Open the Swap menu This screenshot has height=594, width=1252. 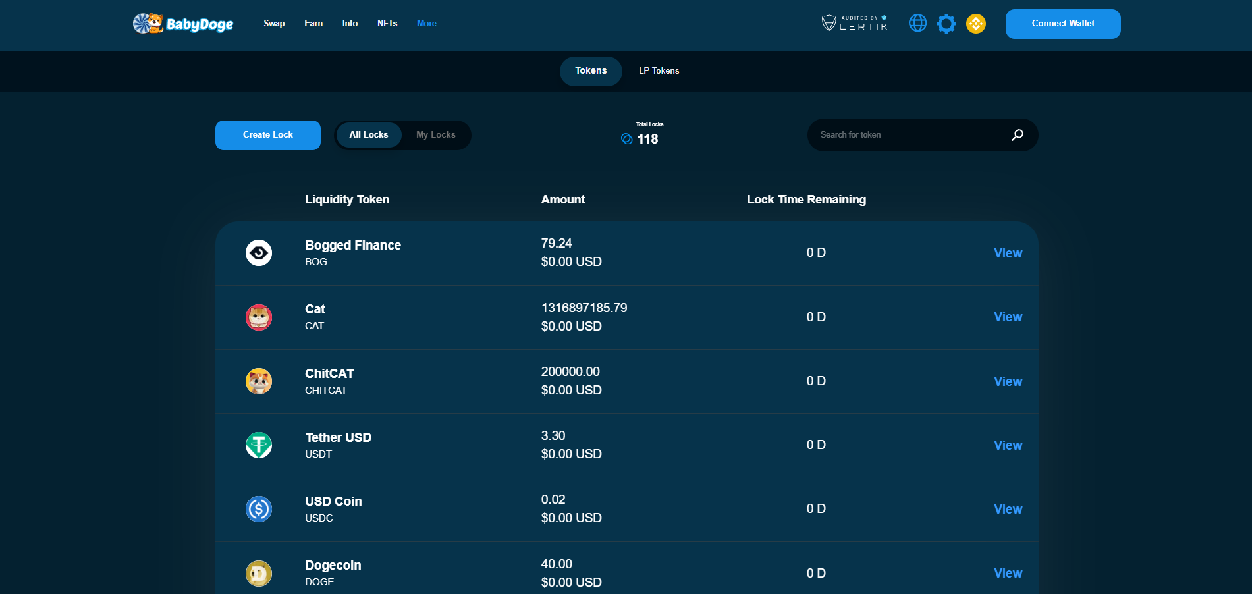tap(274, 24)
